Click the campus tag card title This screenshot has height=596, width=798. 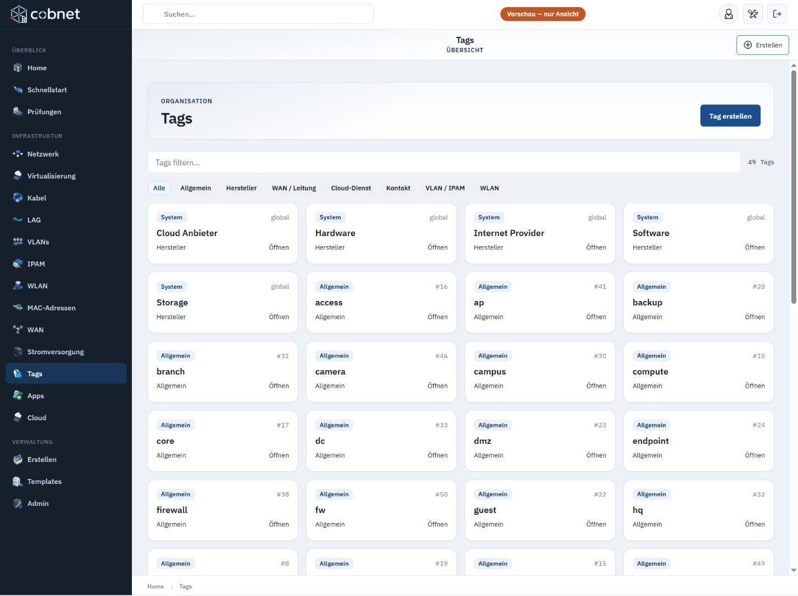coord(490,372)
